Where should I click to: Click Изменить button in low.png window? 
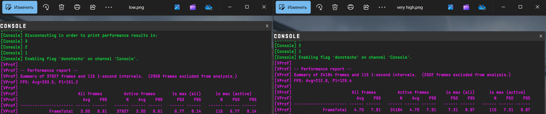tap(20, 7)
